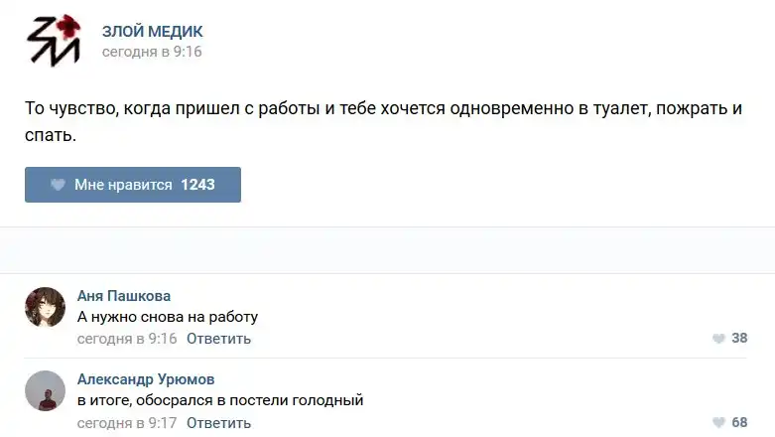Reply to Александр Урюмов's comment via Ответить
Viewport: 775px width, 437px height.
click(x=218, y=423)
